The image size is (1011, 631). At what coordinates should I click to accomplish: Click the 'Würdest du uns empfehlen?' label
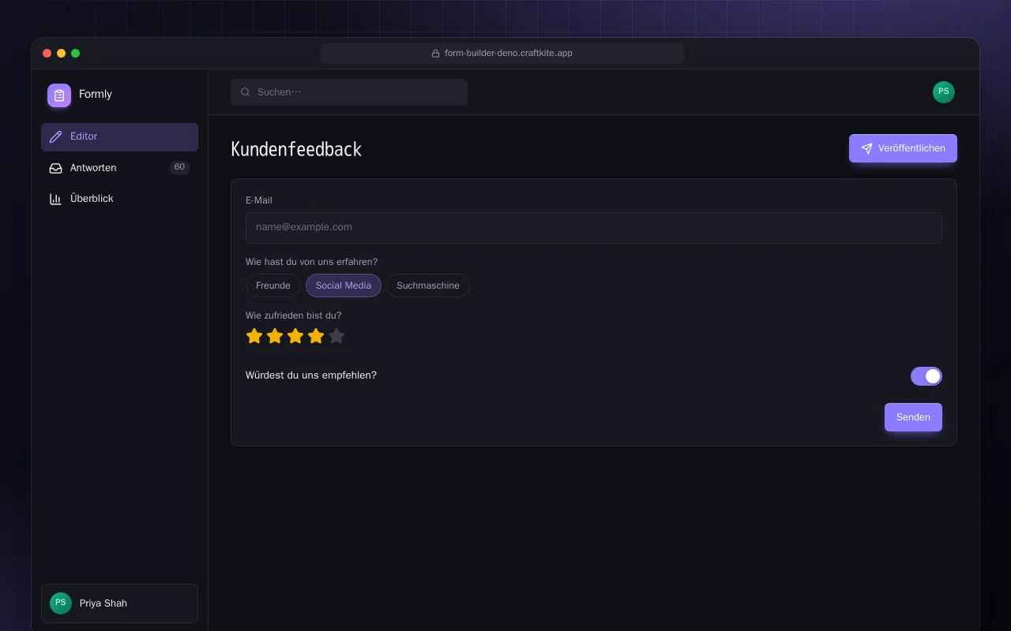(x=311, y=375)
